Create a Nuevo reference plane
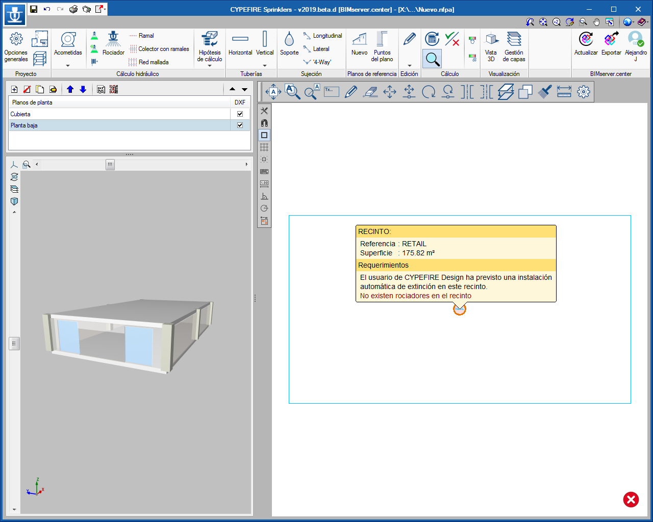653x522 pixels. [x=359, y=43]
